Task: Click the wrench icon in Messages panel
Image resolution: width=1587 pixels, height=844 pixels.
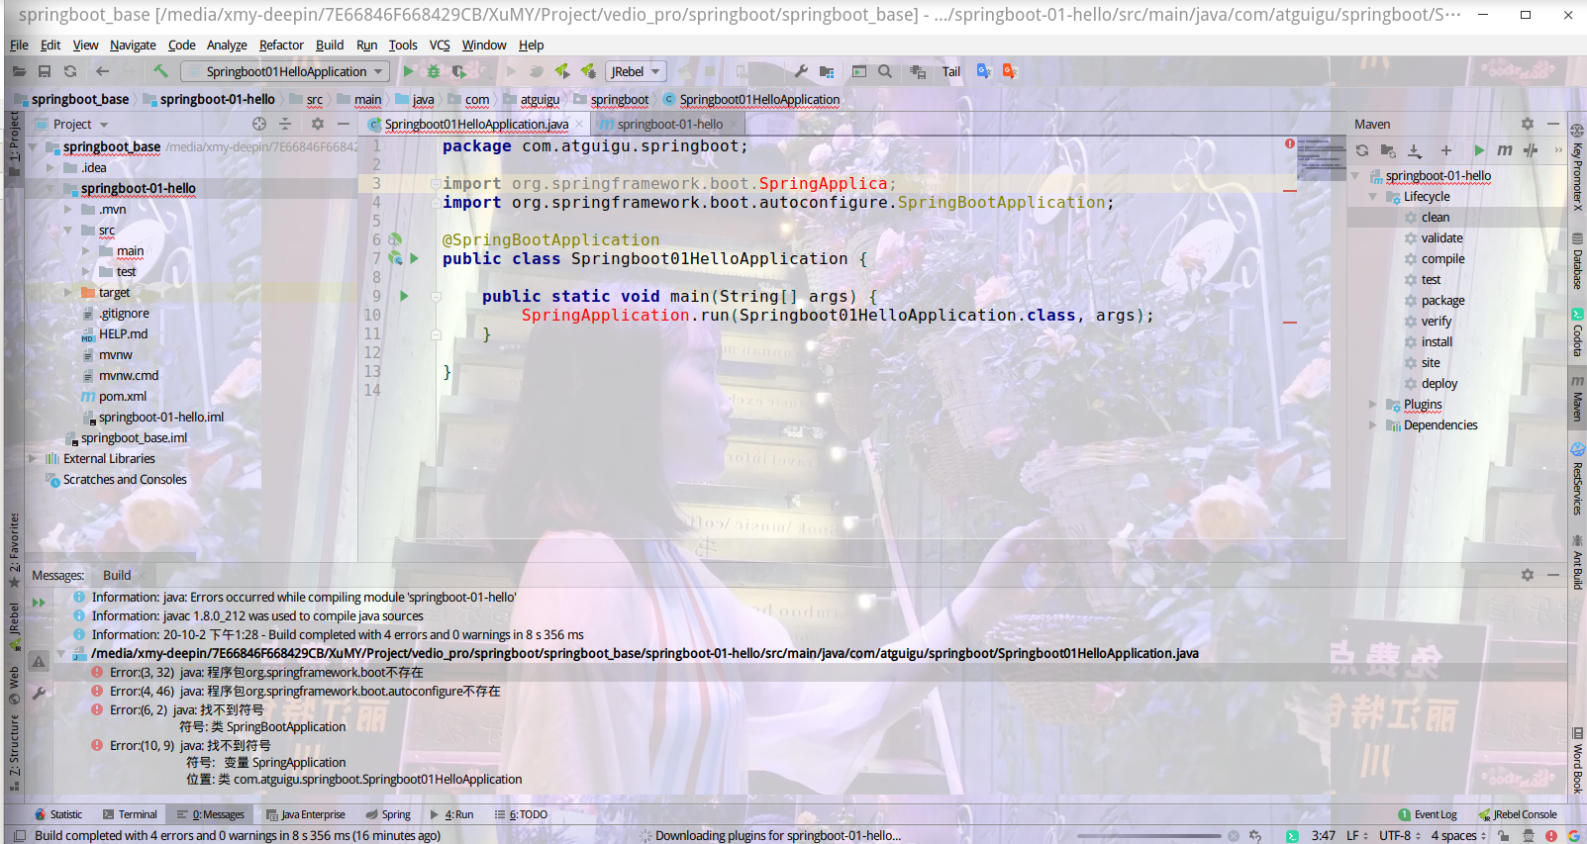Action: pos(39,694)
